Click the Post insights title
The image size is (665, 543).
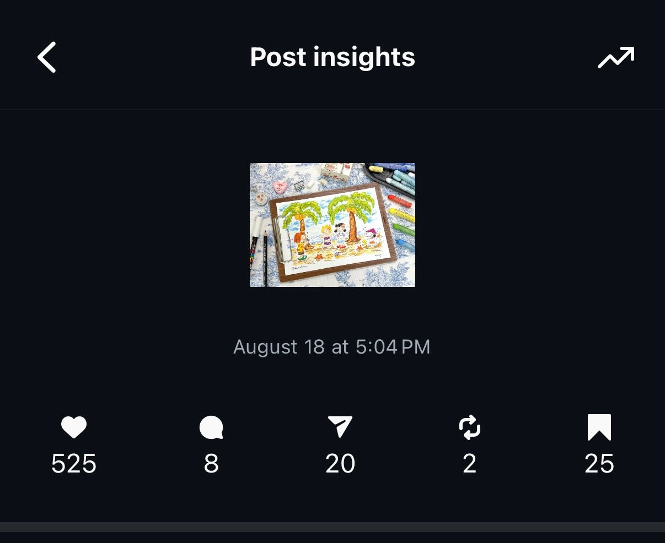(332, 57)
